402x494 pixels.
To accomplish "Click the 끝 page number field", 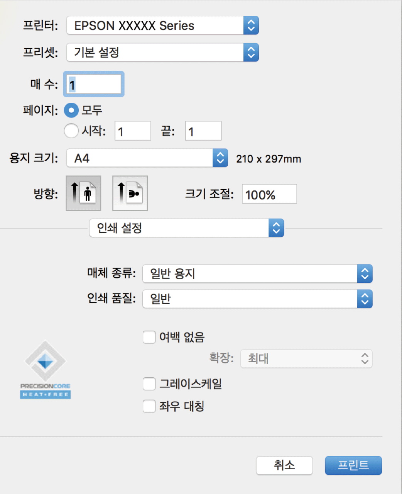I will [203, 131].
